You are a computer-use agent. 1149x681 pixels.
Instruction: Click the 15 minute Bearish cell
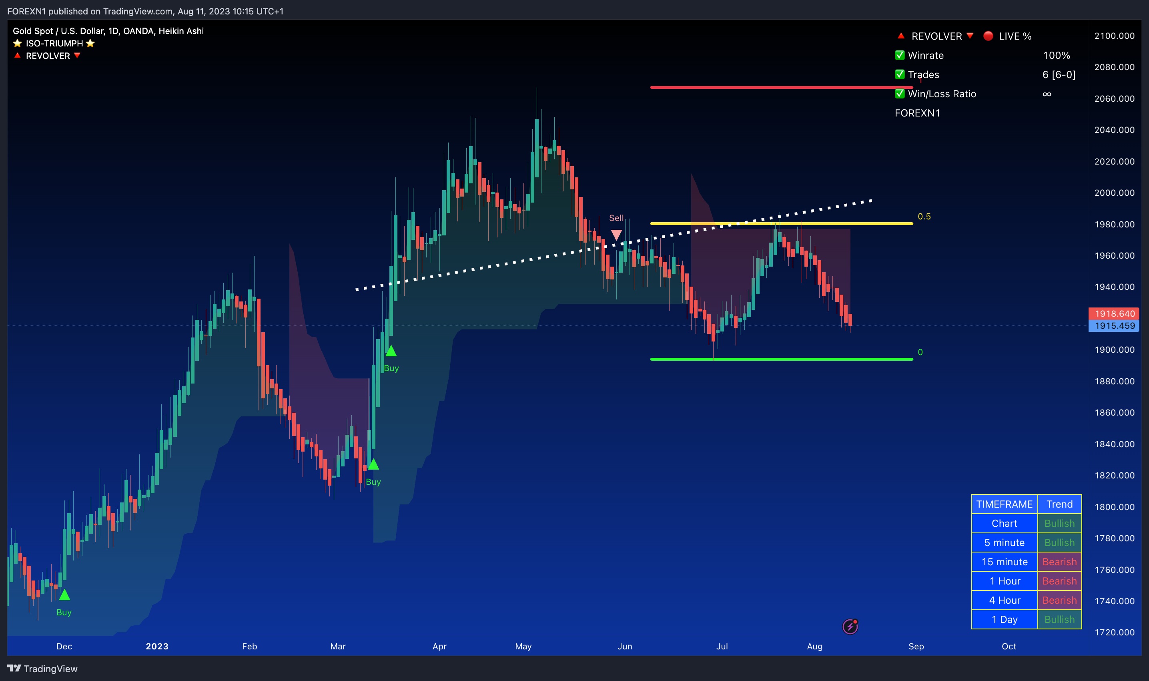1060,562
